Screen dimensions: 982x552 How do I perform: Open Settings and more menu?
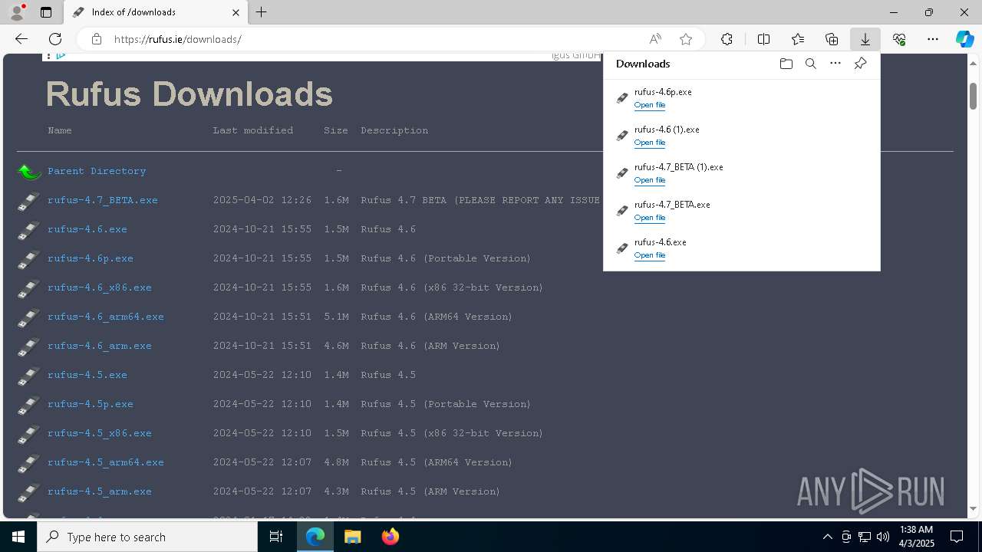(x=933, y=39)
